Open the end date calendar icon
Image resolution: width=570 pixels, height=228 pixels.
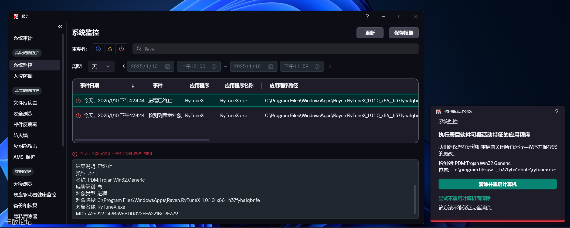click(271, 66)
